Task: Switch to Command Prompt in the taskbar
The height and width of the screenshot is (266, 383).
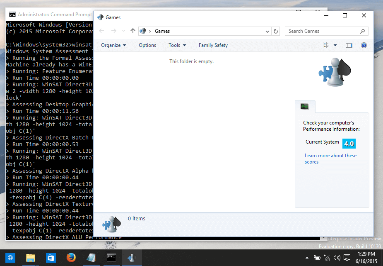Action: tap(111, 258)
